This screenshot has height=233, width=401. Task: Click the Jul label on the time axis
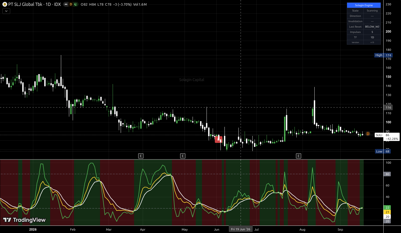click(x=257, y=230)
